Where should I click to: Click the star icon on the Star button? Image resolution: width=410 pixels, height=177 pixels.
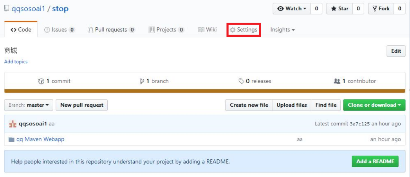334,9
